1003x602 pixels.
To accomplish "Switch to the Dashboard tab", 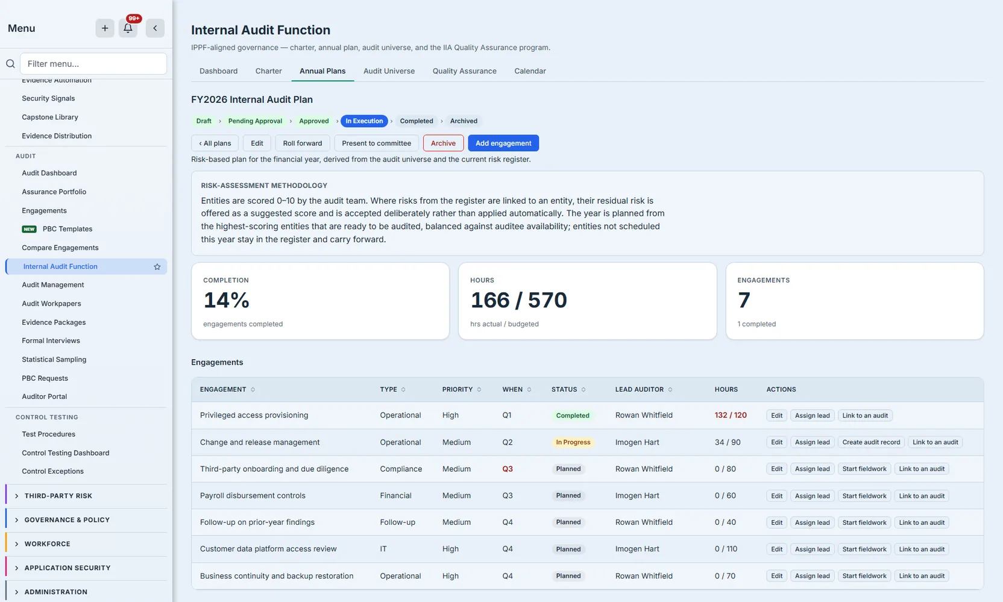I will point(218,71).
